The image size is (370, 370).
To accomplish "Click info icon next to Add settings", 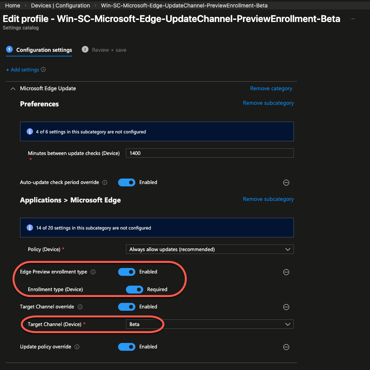I will tap(43, 70).
